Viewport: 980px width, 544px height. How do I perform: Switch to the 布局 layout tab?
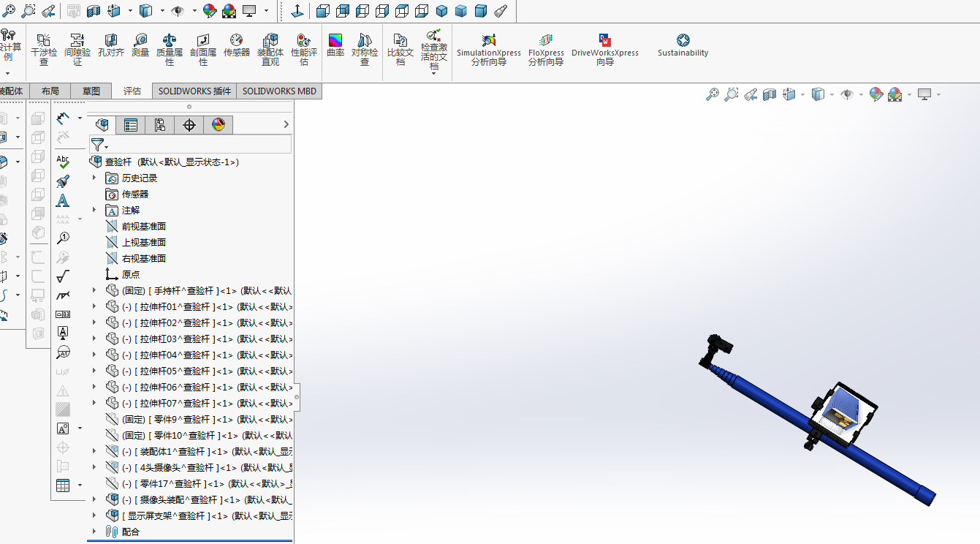(50, 91)
